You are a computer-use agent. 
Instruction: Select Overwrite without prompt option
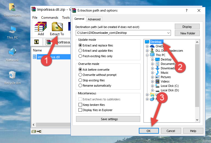click(x=97, y=75)
